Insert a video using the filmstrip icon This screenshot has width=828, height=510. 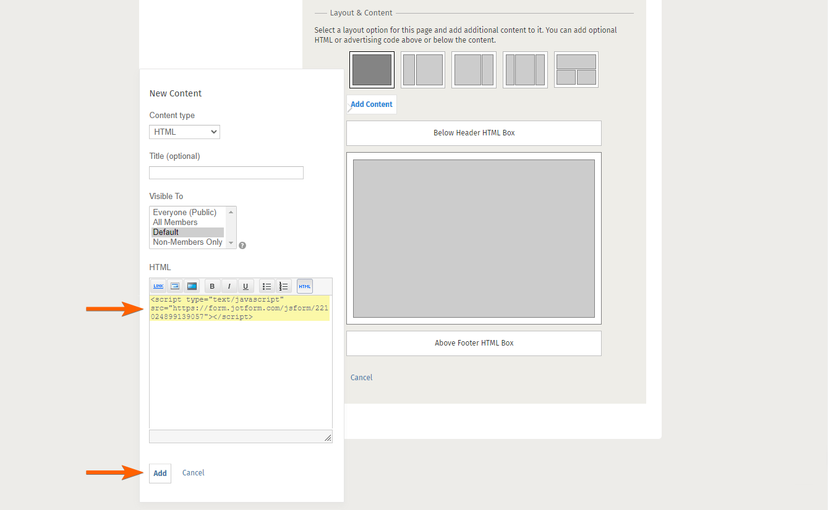[192, 286]
